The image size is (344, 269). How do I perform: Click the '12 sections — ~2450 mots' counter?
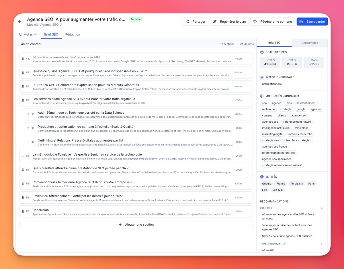coord(237,44)
